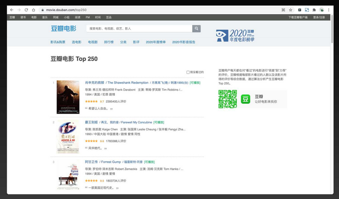This screenshot has width=339, height=199.
Task: Focus the movie search input field
Action: [x=139, y=29]
